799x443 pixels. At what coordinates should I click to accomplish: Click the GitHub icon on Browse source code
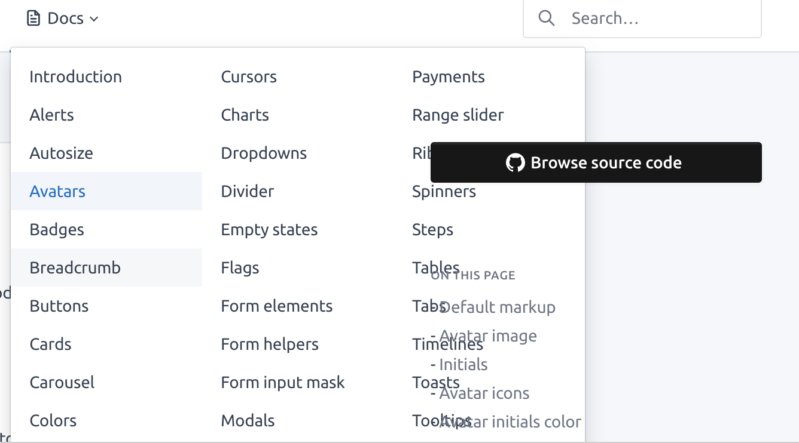pos(515,162)
